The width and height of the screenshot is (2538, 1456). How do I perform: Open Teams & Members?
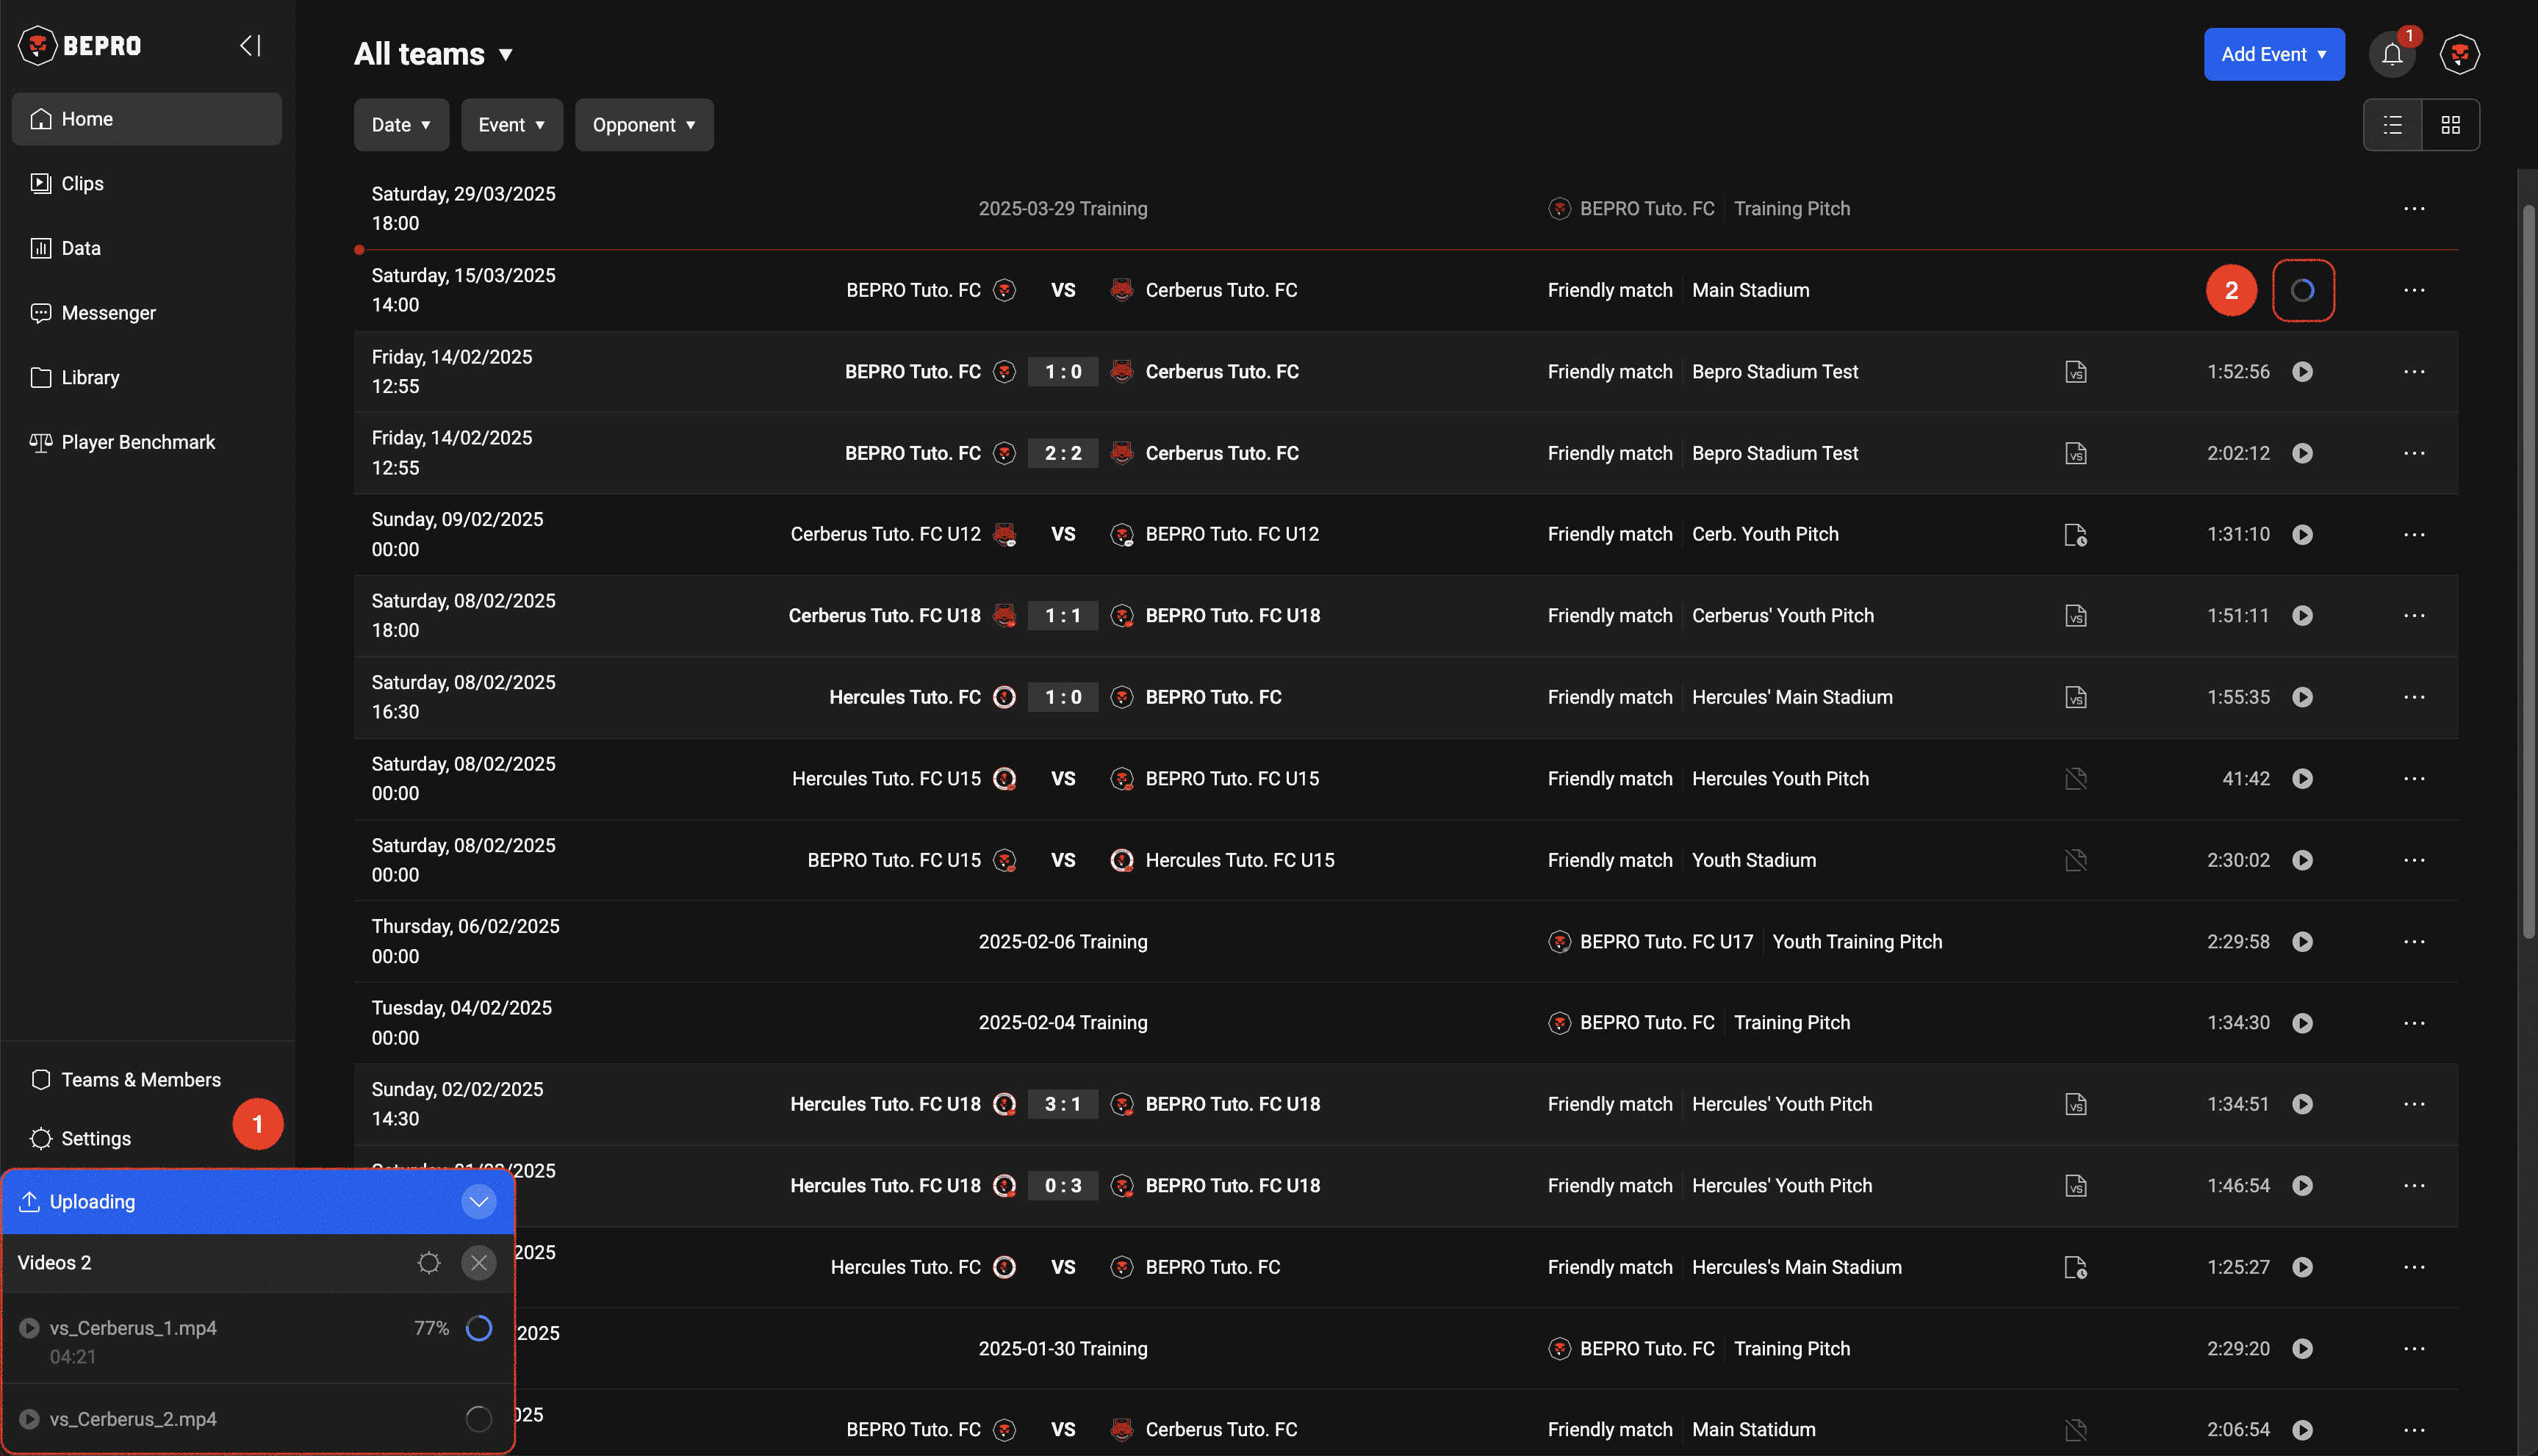click(x=140, y=1079)
